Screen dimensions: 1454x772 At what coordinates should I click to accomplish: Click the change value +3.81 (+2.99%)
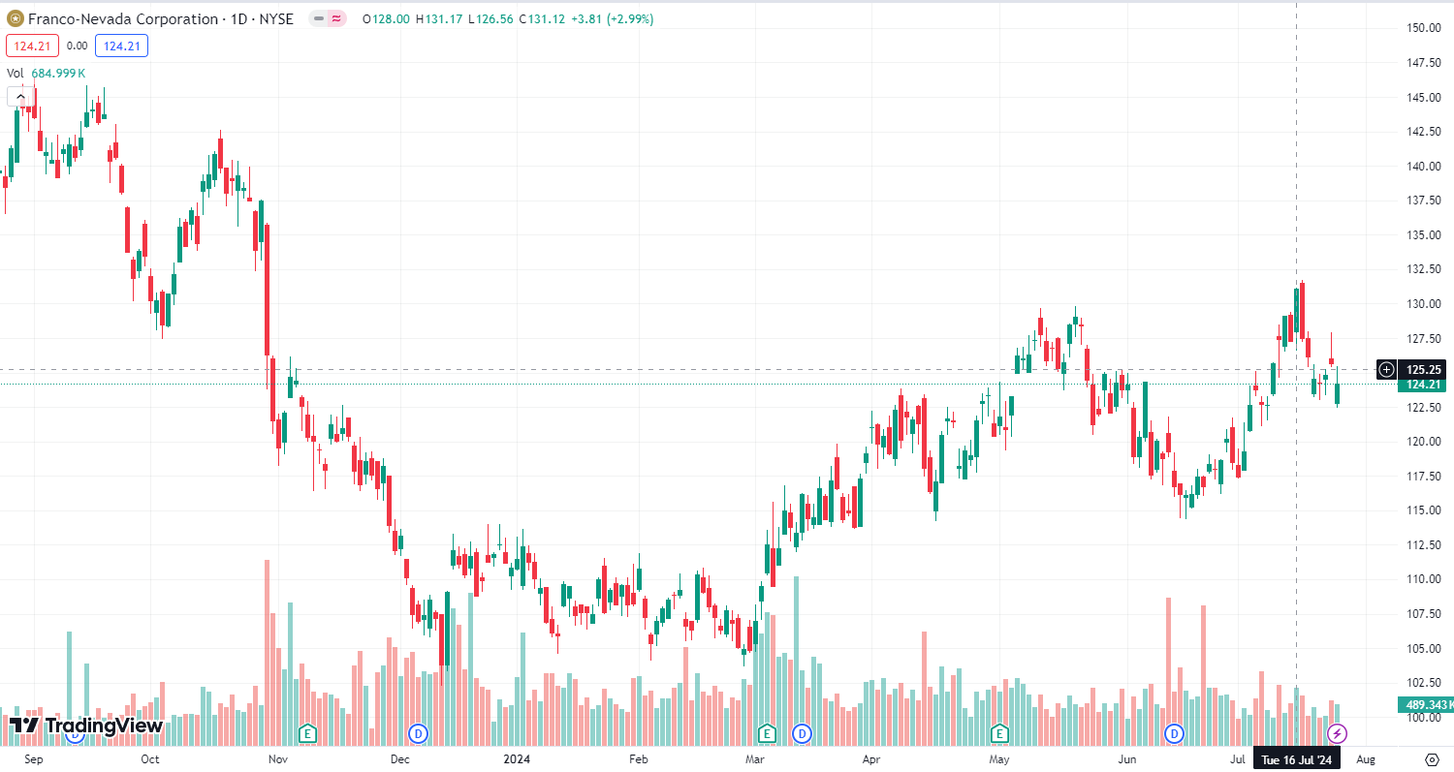[614, 18]
